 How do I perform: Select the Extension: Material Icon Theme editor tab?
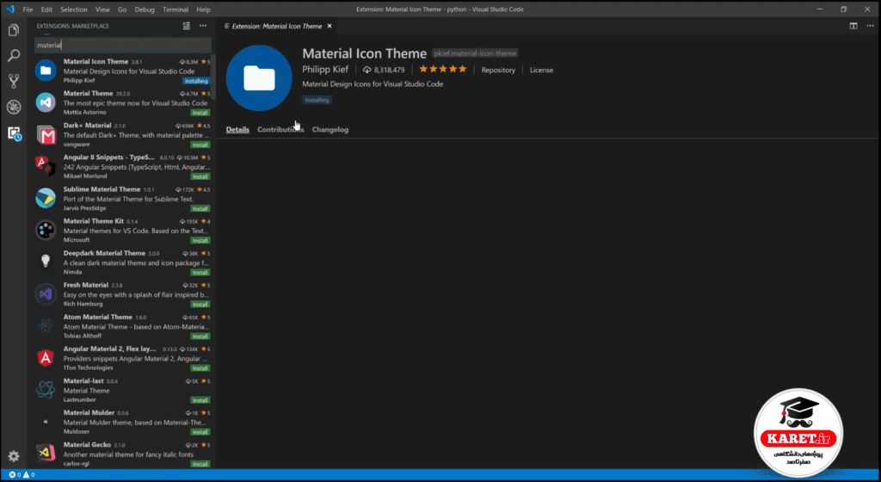[277, 26]
